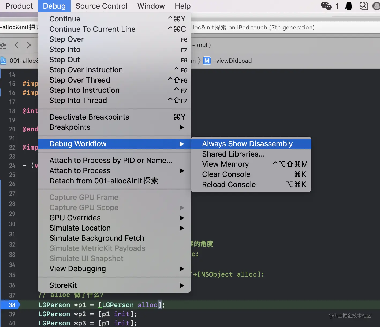The width and height of the screenshot is (380, 327).
Task: Choose Reload Console
Action: [x=251, y=184]
